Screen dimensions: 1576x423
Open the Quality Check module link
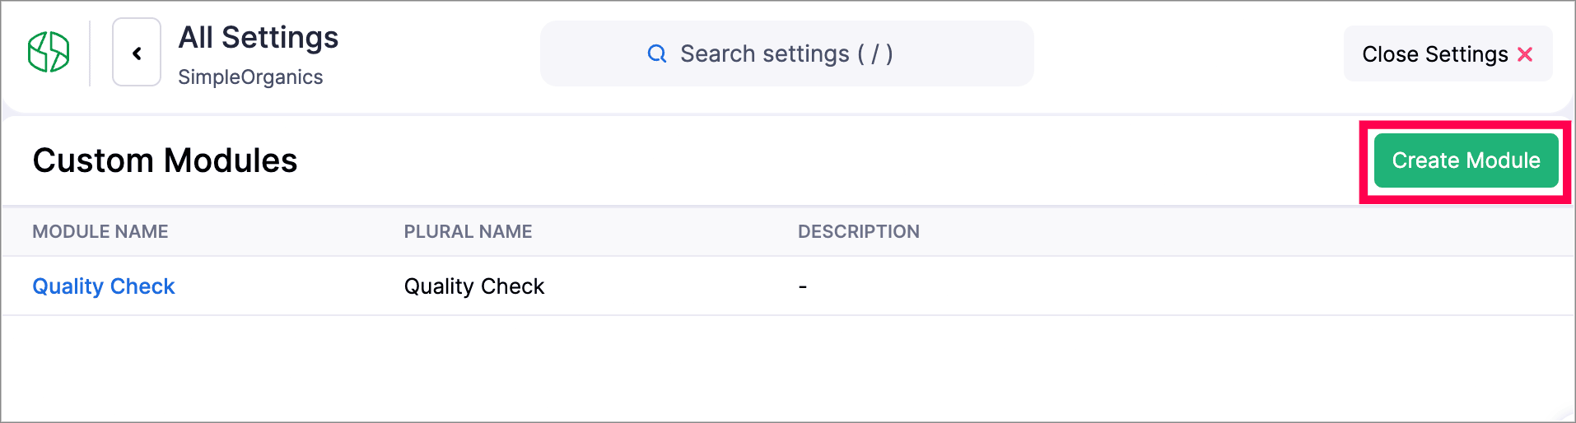click(x=104, y=286)
